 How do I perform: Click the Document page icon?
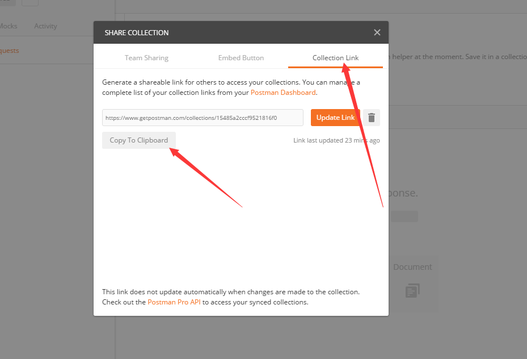pos(412,291)
